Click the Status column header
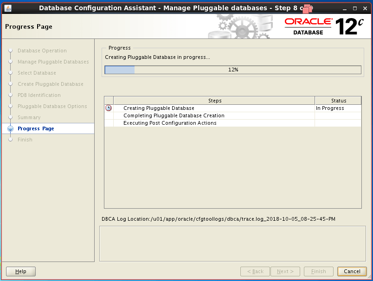Screen dimensions: 373x281 (338, 100)
